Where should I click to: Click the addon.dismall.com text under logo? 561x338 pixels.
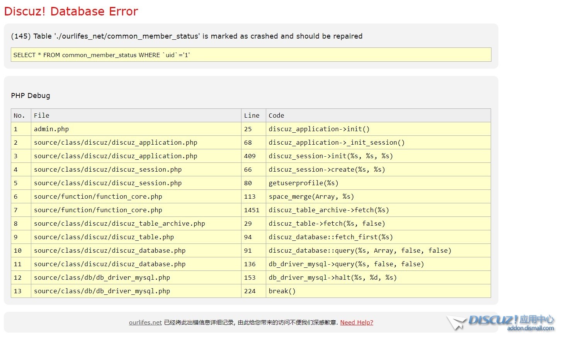point(530,328)
